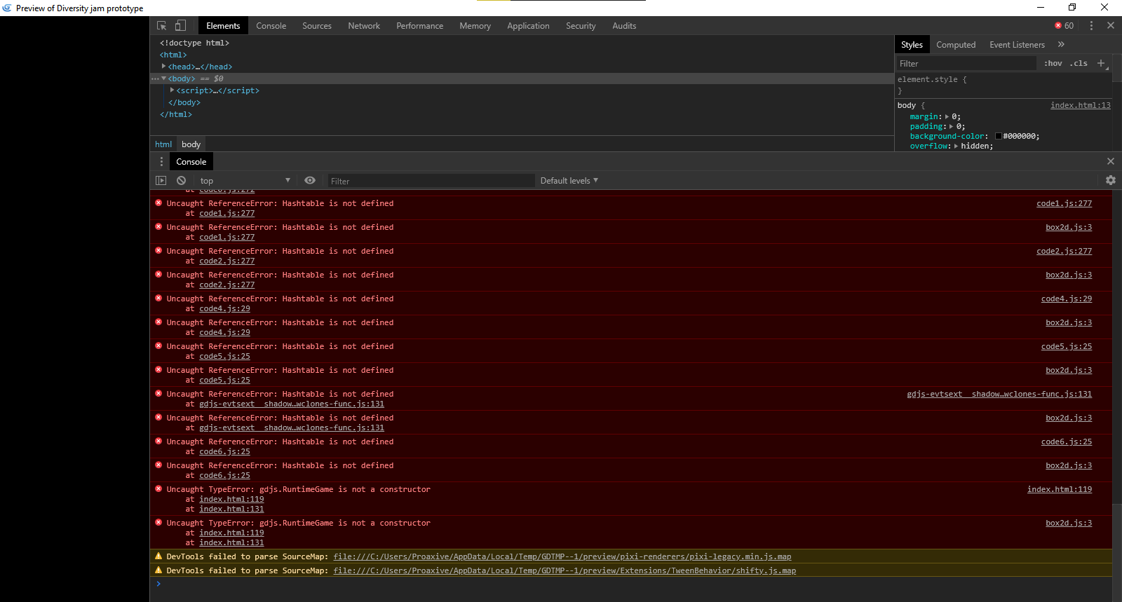Click the red error count badge
Viewport: 1122px width, 602px height.
pyautogui.click(x=1064, y=26)
